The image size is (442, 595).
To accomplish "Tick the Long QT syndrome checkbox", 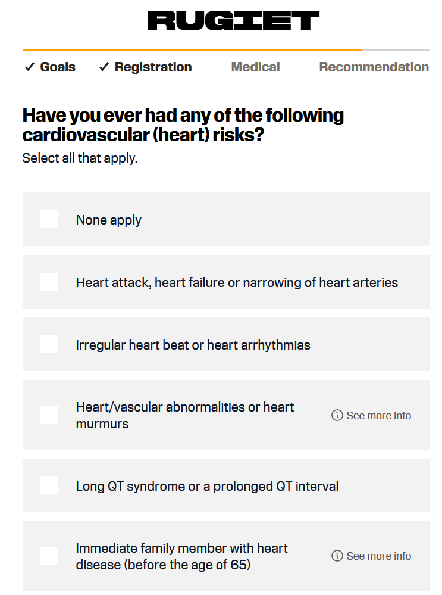I will coord(49,485).
